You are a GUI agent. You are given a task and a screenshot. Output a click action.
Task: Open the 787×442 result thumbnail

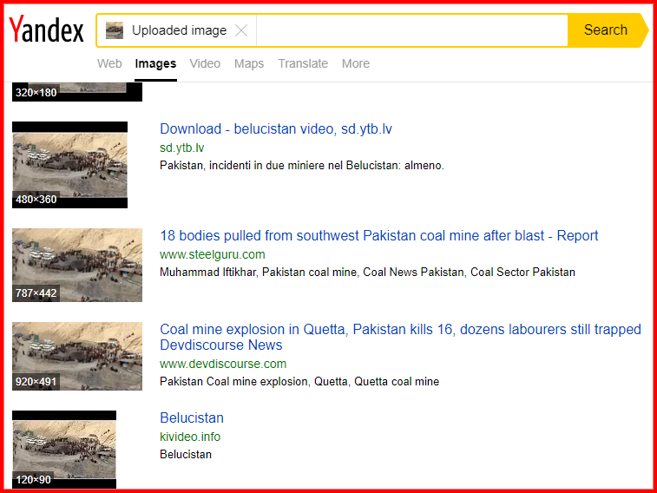[77, 265]
